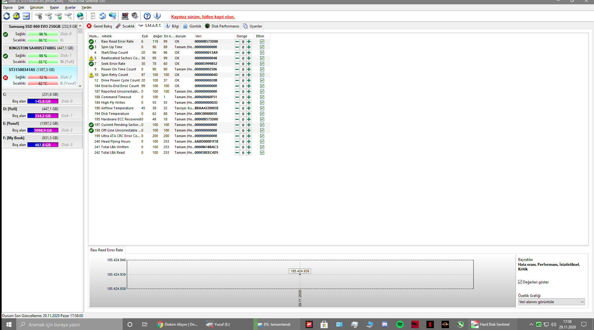Click the F: [My Book] free space bar
This screenshot has height=330, width=594.
pos(43,145)
